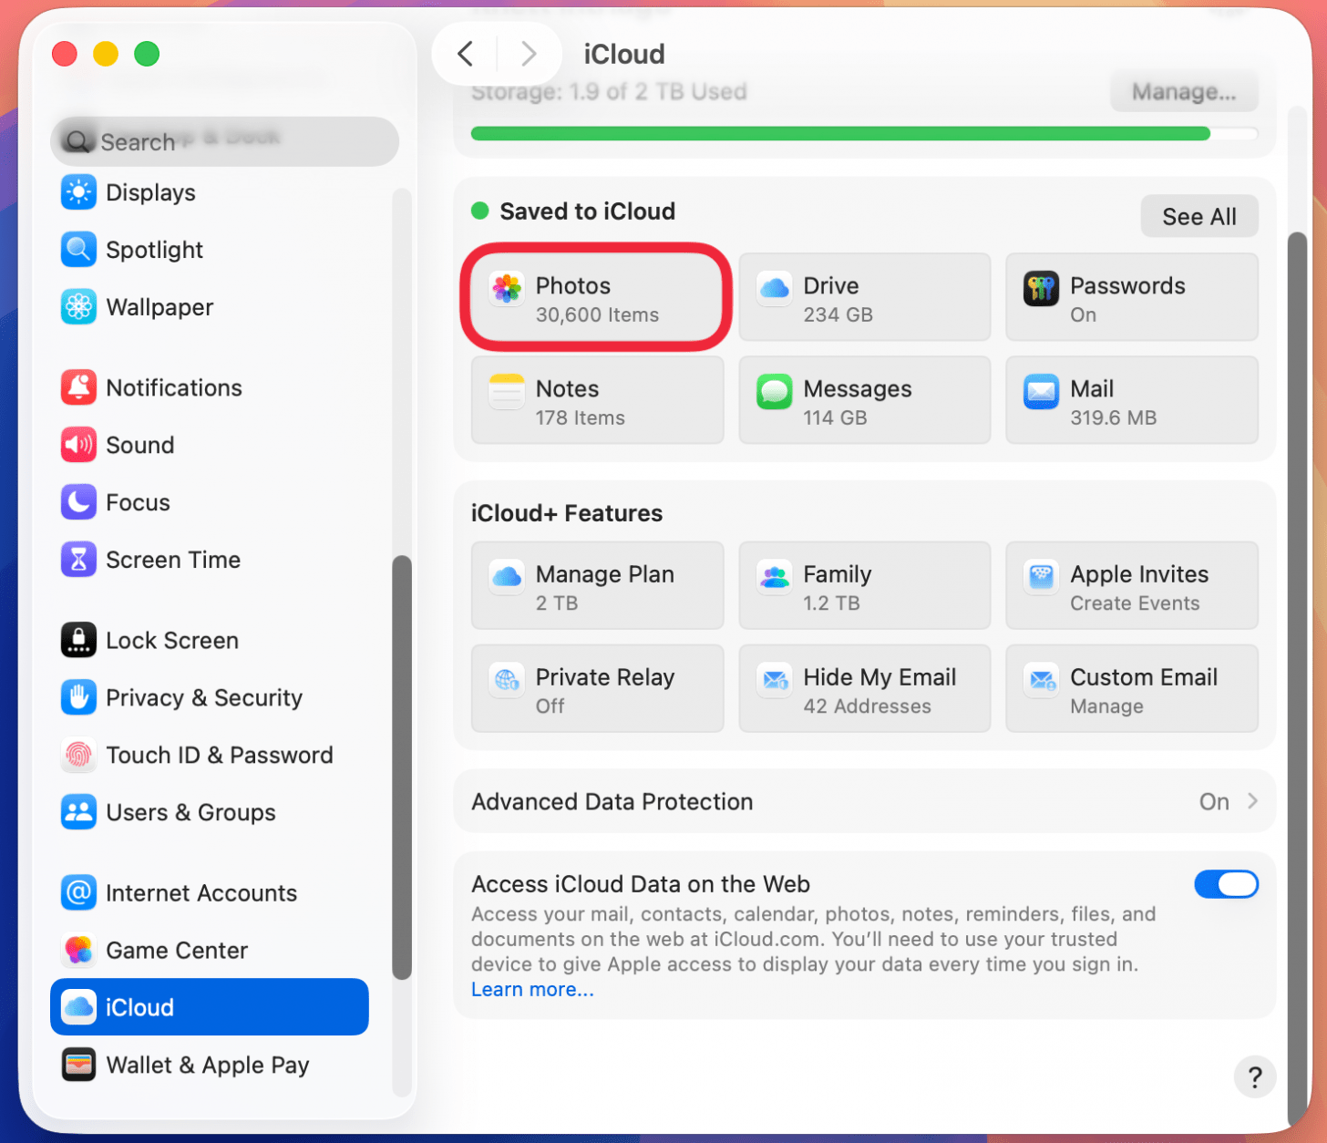
Task: Click the Search field in the sidebar
Action: point(225,142)
